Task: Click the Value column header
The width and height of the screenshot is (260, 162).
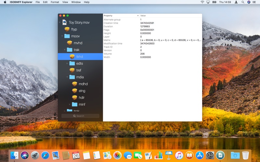Action: pos(171,16)
